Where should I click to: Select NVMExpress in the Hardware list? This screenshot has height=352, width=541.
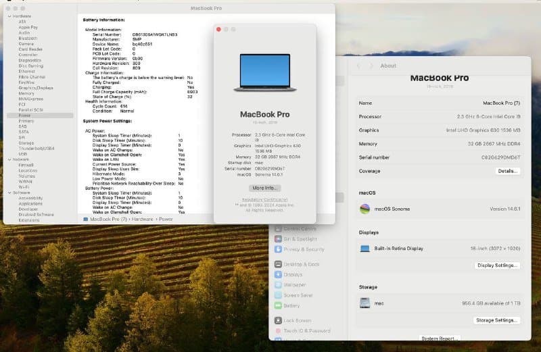30,99
